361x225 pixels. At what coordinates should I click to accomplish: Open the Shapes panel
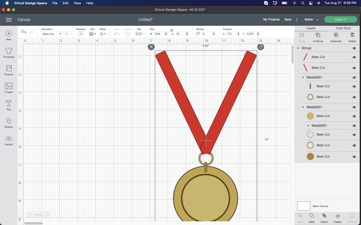[9, 122]
